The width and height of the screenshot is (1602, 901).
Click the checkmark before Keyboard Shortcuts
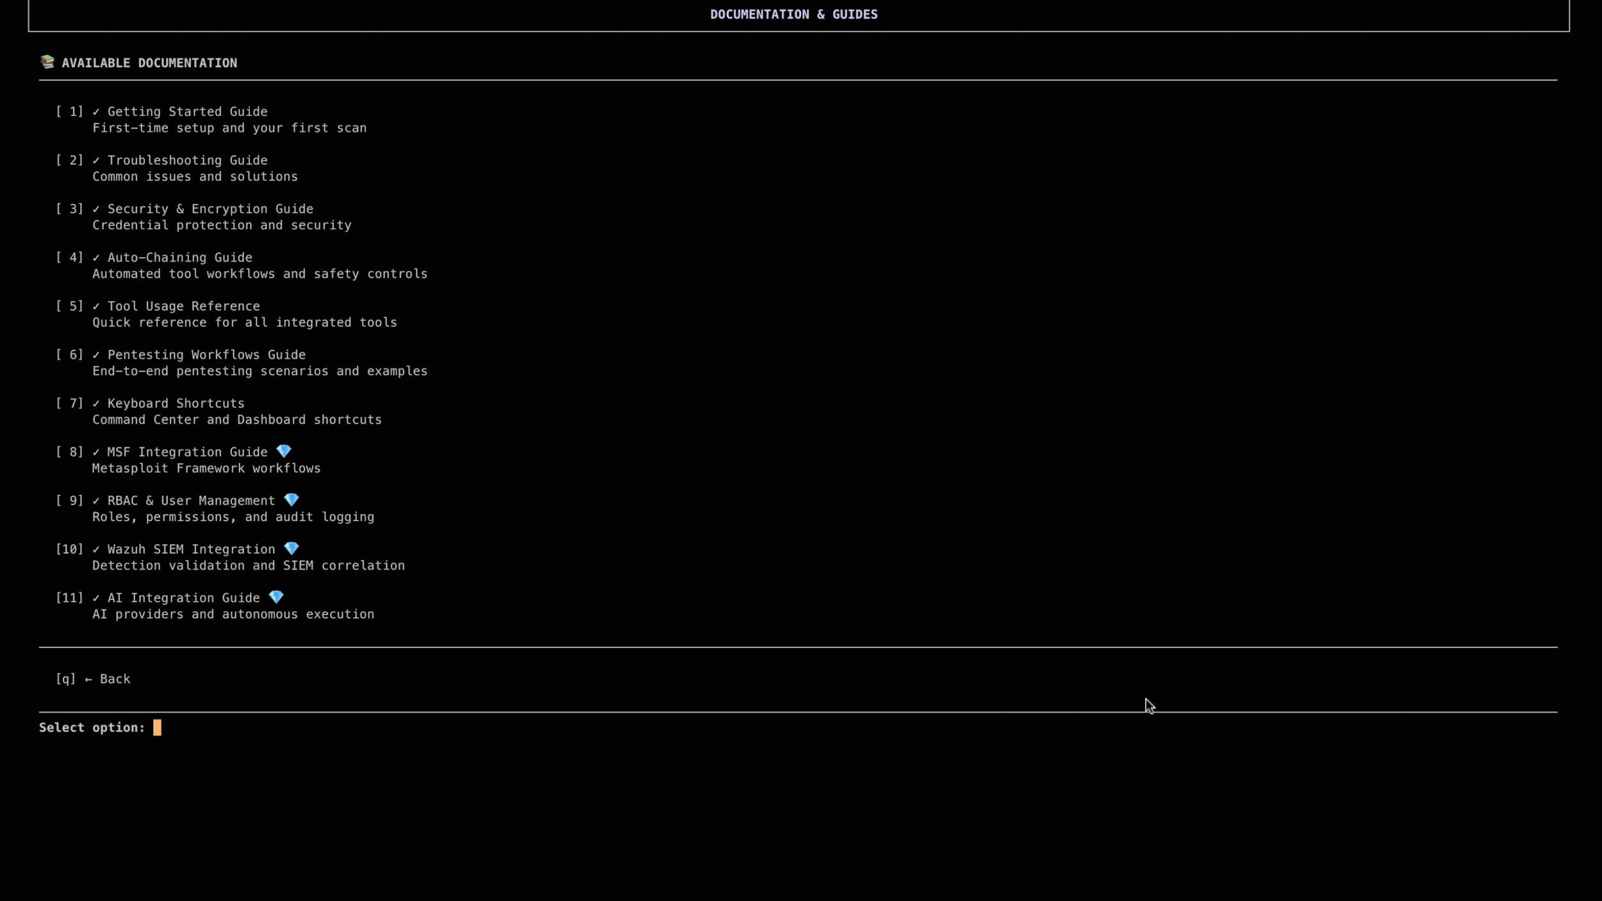point(96,403)
